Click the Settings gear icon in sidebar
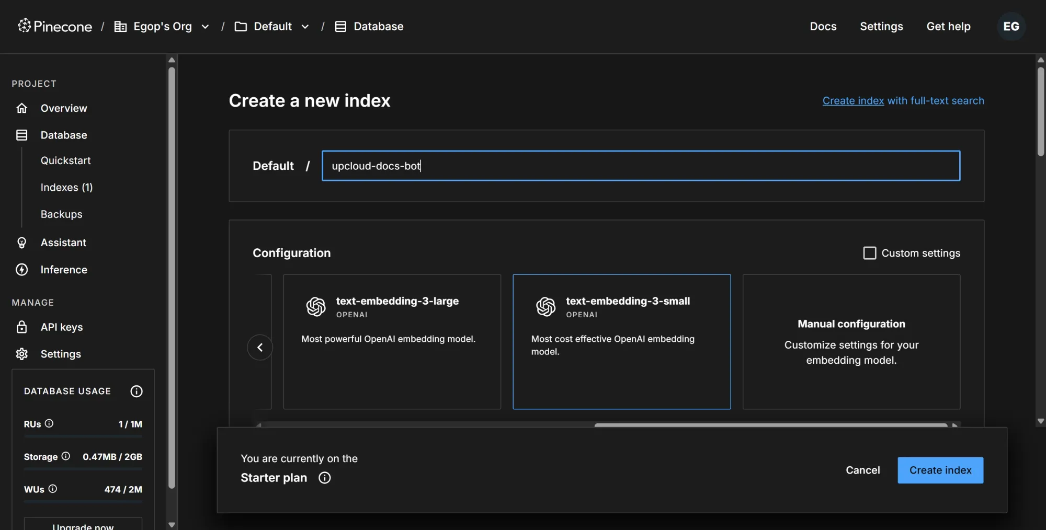 (21, 354)
